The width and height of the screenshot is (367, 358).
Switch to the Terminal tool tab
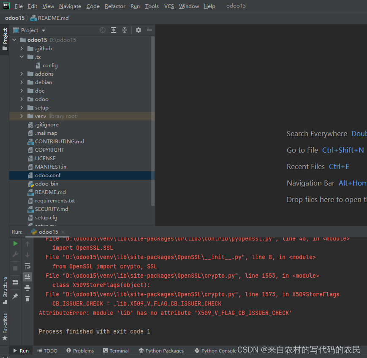click(x=116, y=351)
